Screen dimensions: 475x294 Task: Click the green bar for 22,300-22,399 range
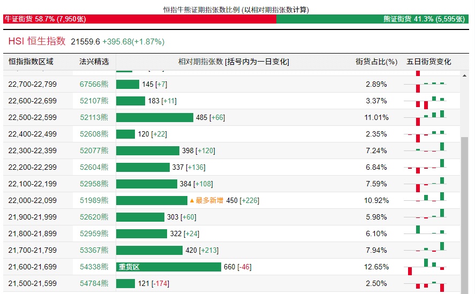148,150
